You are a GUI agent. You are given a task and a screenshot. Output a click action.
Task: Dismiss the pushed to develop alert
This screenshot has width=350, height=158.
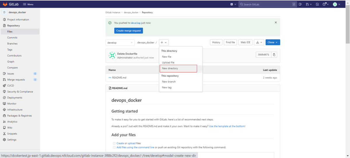point(276,22)
